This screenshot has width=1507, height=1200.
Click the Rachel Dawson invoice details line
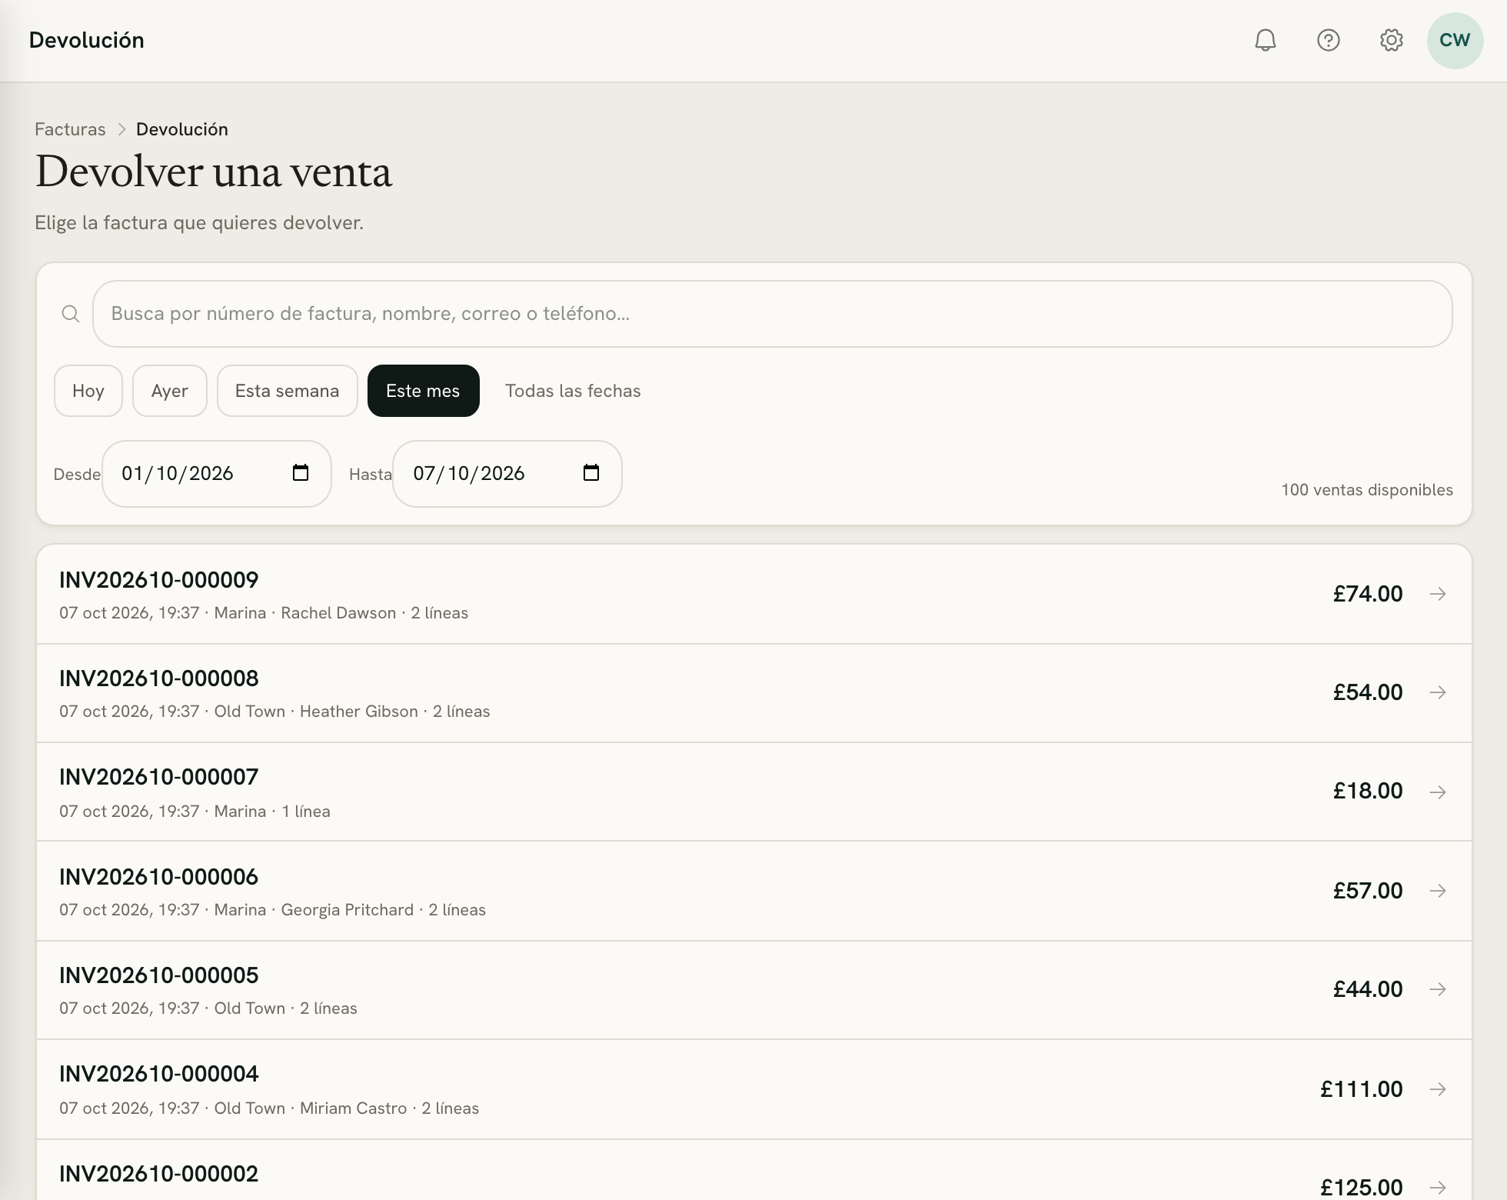coord(264,613)
